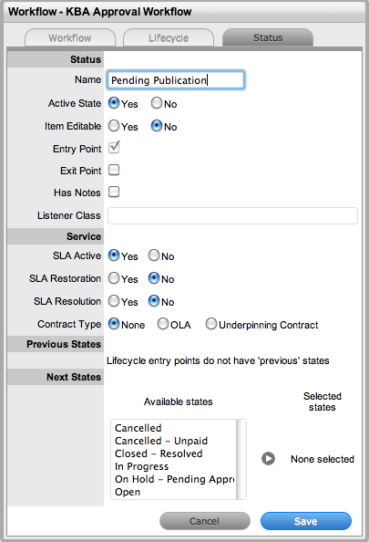Viewport: 369px width, 542px height.
Task: Set SLA Restoration to Yes
Action: (114, 278)
